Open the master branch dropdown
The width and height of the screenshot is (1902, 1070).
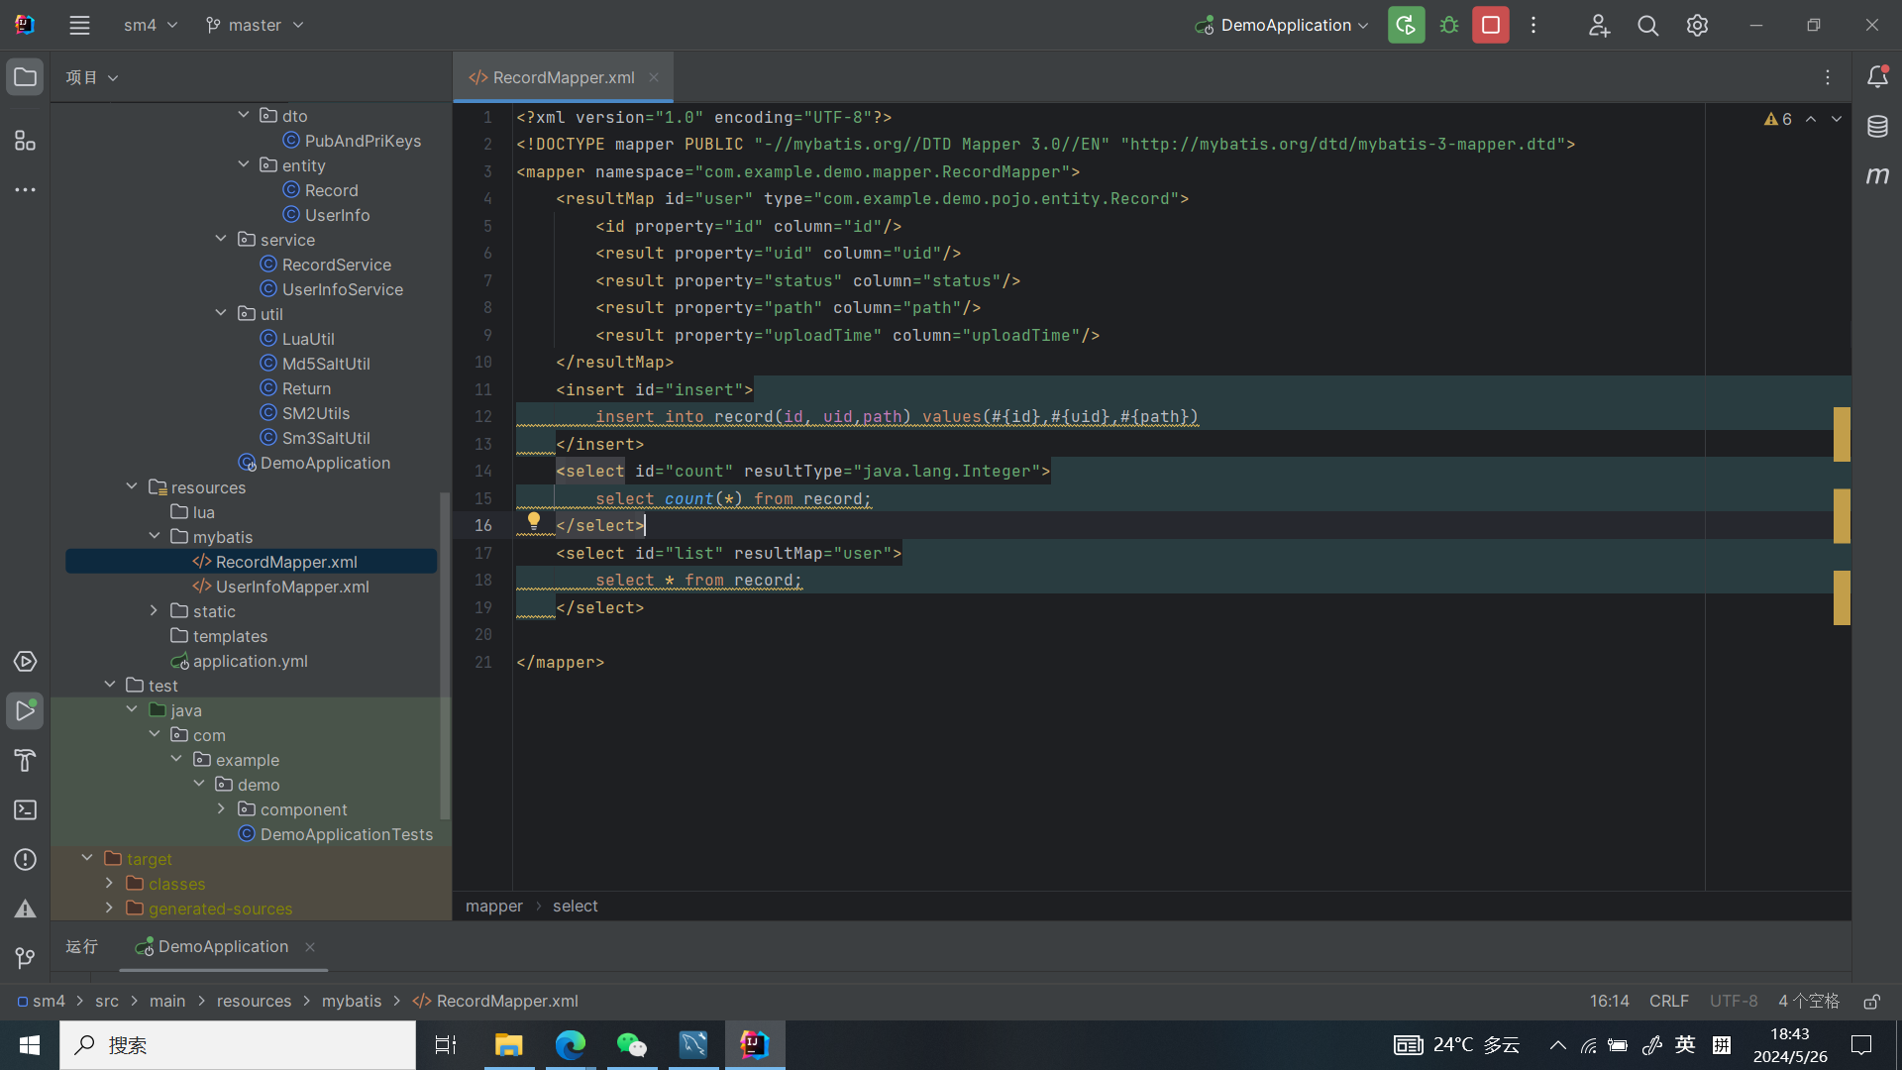(x=255, y=26)
